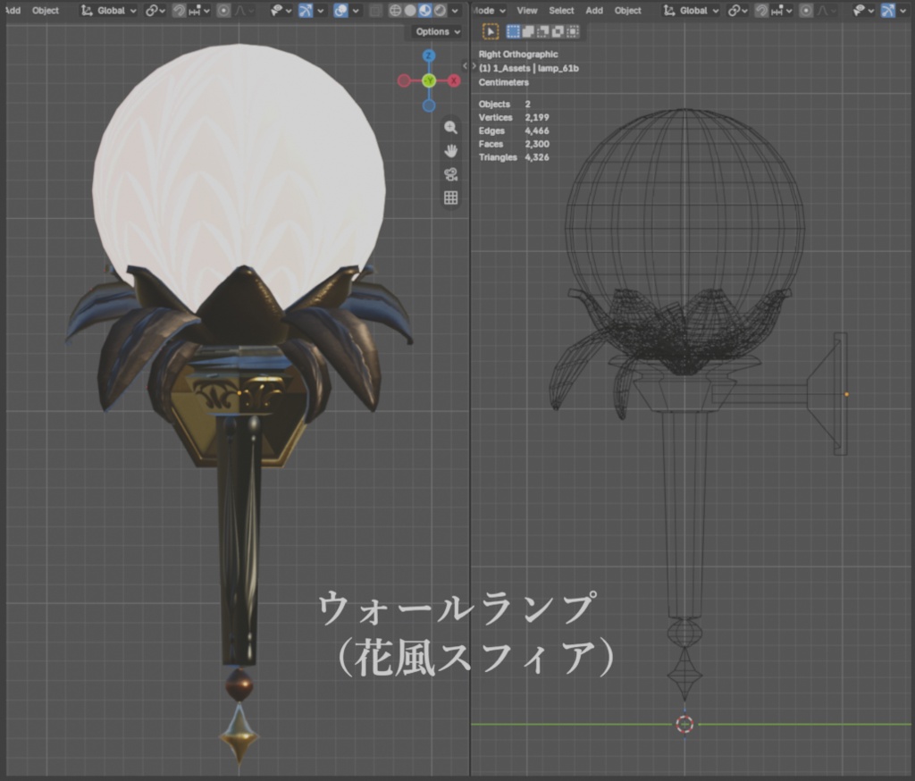Screen dimensions: 915x781
Task: Open shading options arrow in left viewport
Action: point(455,11)
